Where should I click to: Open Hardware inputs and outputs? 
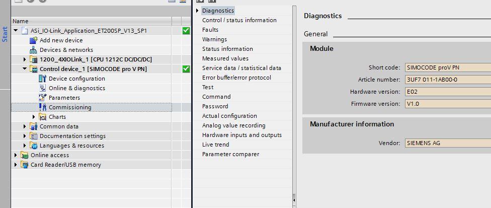point(242,135)
